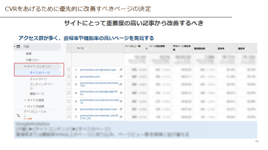Open external link icon for google-algorithm row
Image resolution: width=268 pixels, height=150 pixels.
point(121,92)
